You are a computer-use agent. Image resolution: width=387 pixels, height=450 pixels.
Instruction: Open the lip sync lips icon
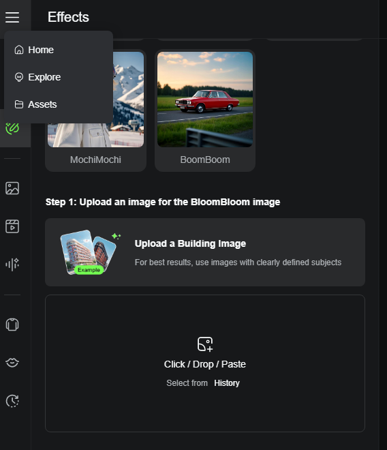coord(12,363)
